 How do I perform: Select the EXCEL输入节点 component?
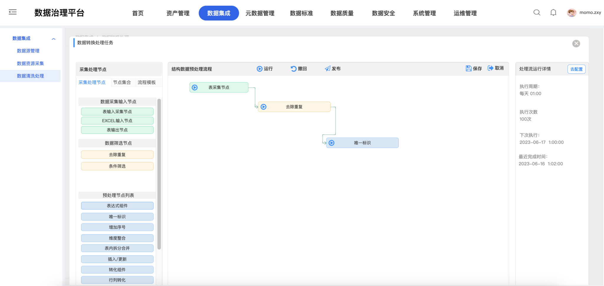pyautogui.click(x=117, y=120)
